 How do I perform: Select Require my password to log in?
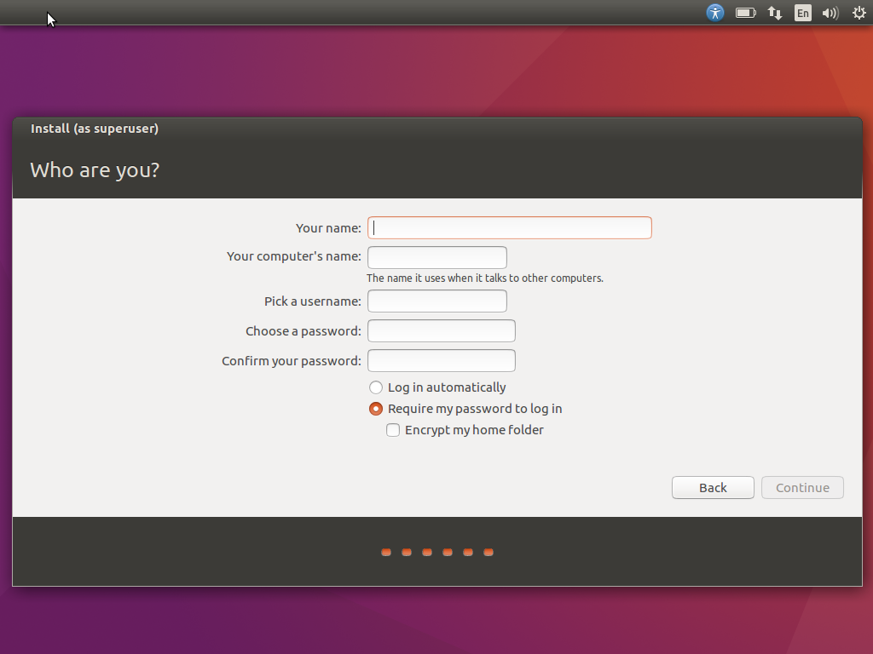[x=376, y=409]
